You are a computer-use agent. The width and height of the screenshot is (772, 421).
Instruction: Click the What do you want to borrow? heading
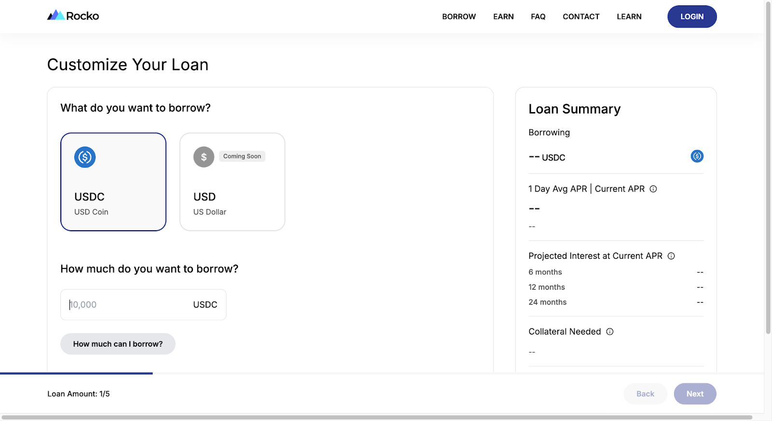coord(136,108)
